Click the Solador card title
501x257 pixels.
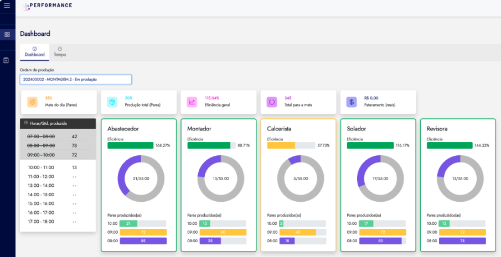[x=359, y=129]
